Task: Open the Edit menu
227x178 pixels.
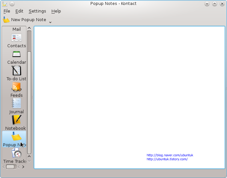Action: coord(19,11)
